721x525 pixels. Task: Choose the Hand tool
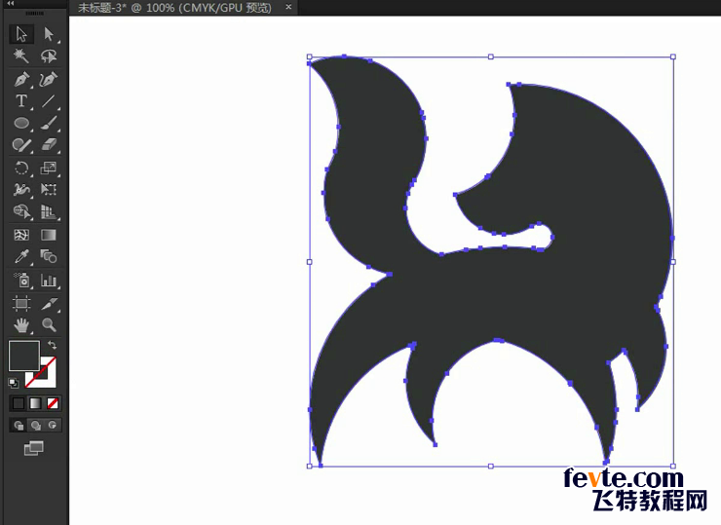click(x=20, y=324)
